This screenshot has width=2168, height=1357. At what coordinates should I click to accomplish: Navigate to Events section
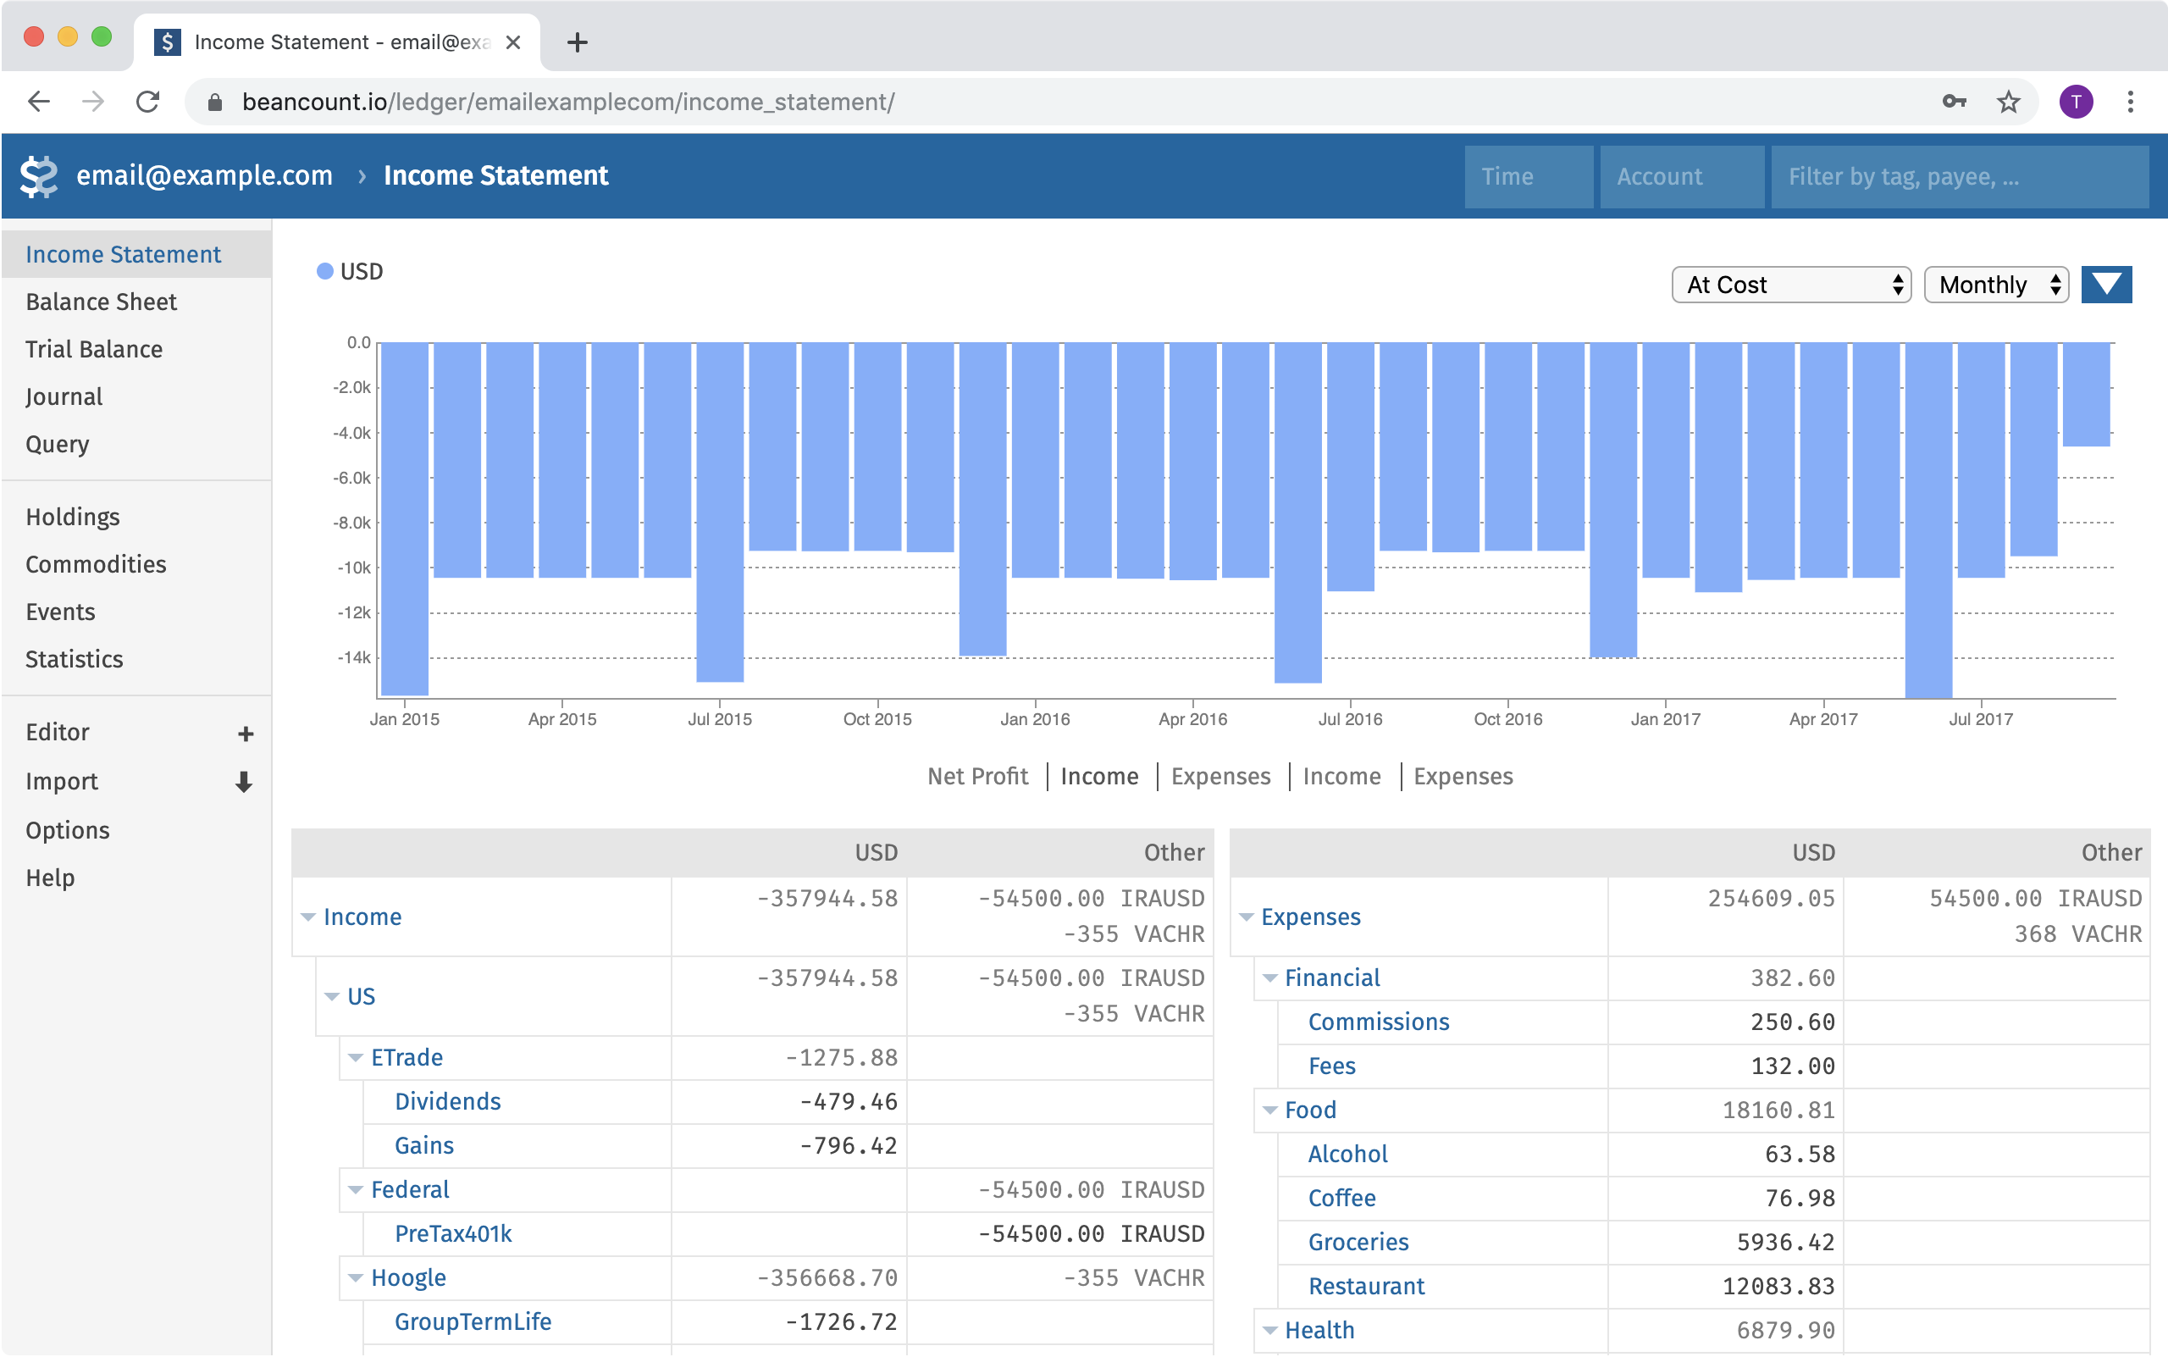59,612
